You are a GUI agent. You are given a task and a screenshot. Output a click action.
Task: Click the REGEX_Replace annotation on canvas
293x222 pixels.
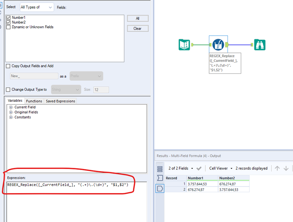225,63
